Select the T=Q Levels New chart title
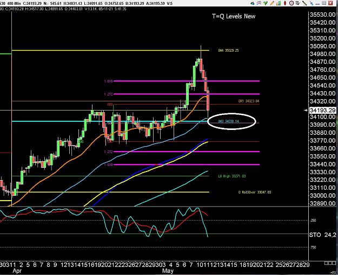Image resolution: width=338 pixels, height=275 pixels. pyautogui.click(x=234, y=16)
